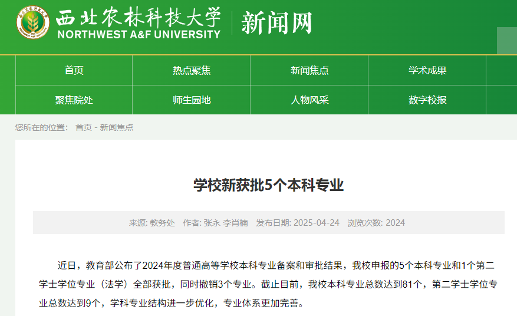Open the 学术成果 navigation item
The height and width of the screenshot is (316, 517).
(427, 70)
